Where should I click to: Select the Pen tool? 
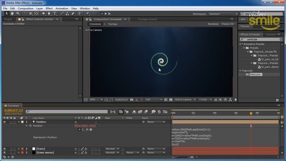click(49, 13)
